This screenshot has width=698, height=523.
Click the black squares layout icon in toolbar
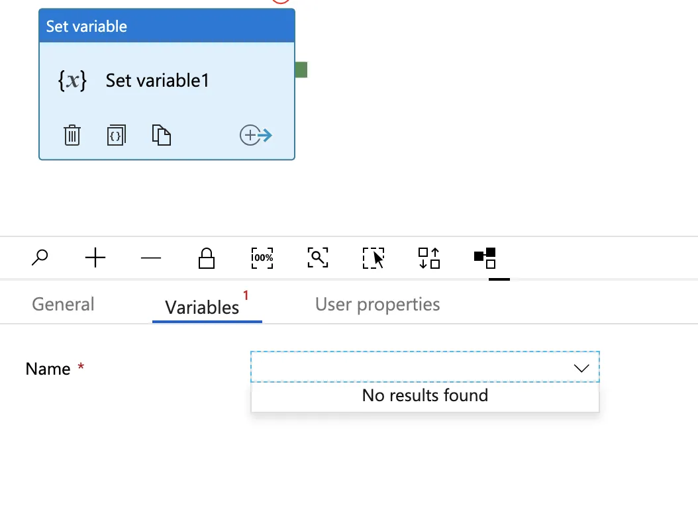(x=485, y=258)
